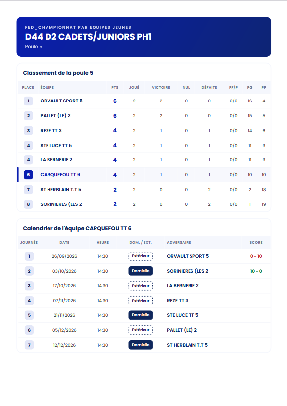Click highlighted CARQUEFOU TT 6 team name
The height and width of the screenshot is (406, 287).
[x=60, y=175]
